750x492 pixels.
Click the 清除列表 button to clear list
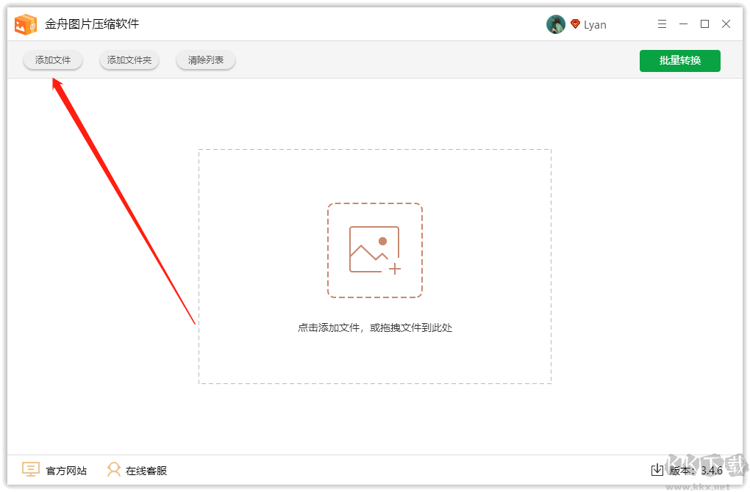tap(205, 60)
